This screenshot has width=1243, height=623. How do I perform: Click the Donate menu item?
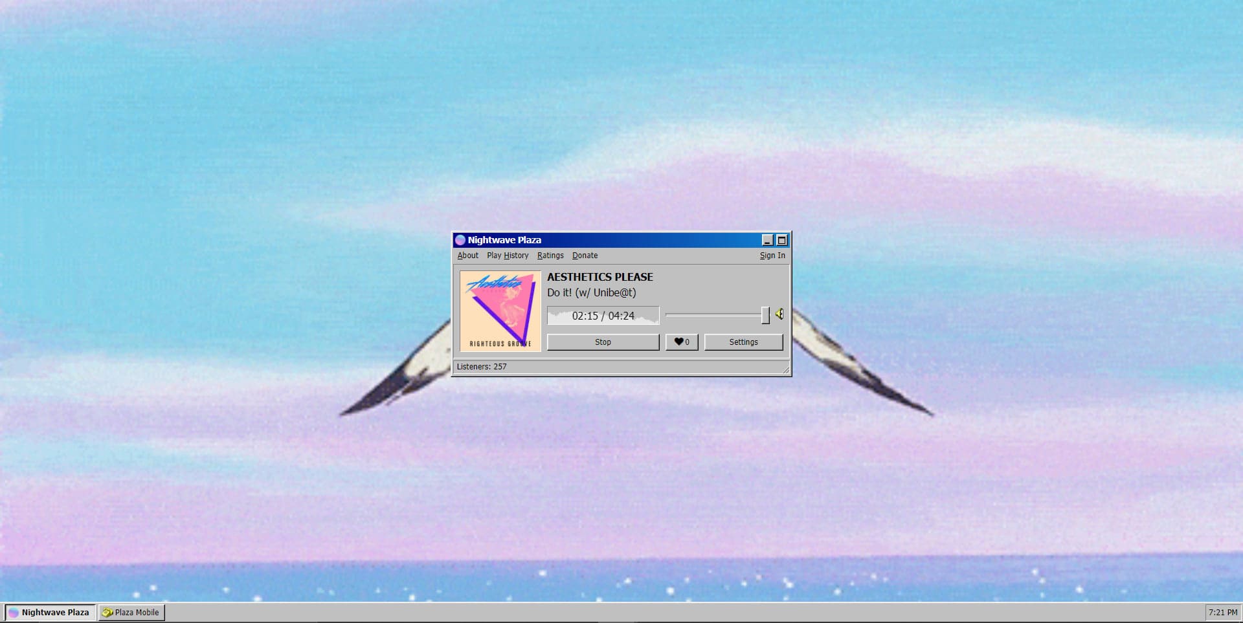click(x=585, y=256)
